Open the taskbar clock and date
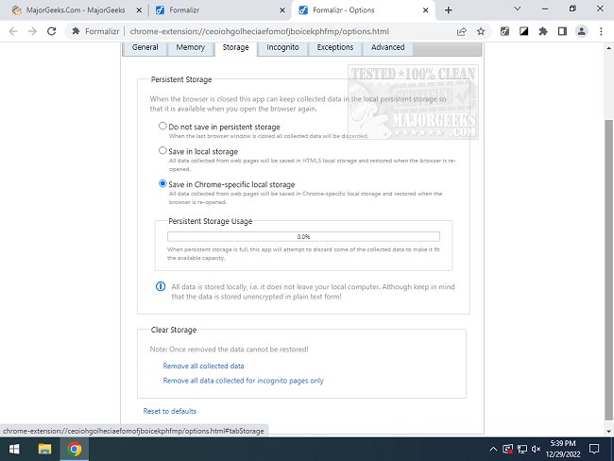 [x=563, y=449]
